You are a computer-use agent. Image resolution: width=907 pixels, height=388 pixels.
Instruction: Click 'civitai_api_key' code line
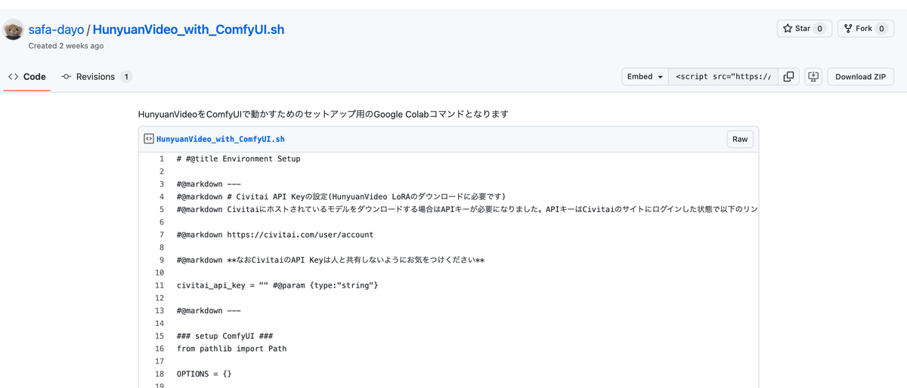click(x=277, y=285)
